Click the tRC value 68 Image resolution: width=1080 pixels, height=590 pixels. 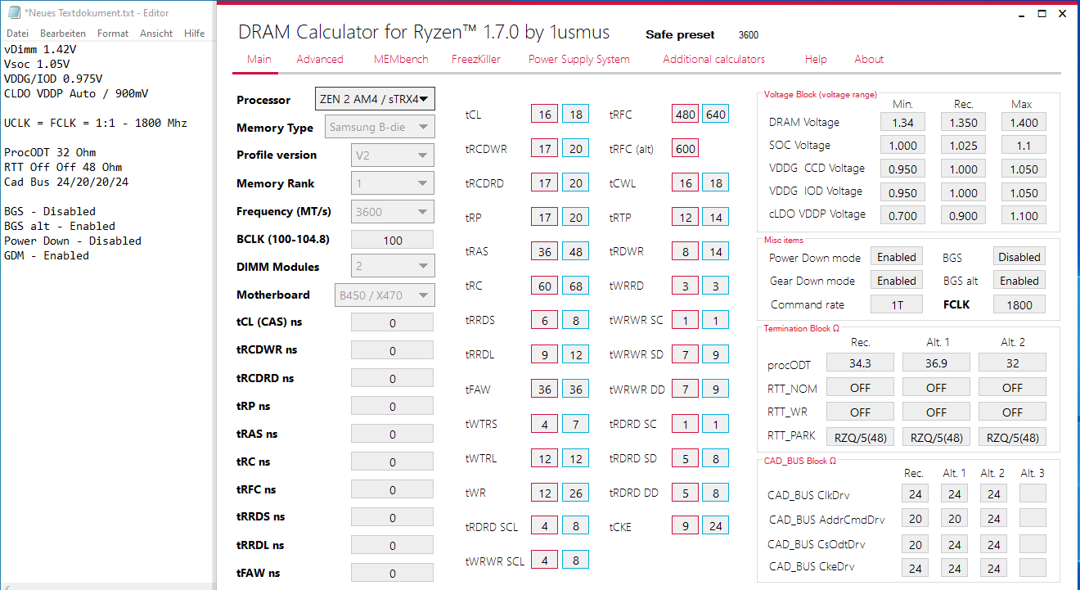(576, 286)
